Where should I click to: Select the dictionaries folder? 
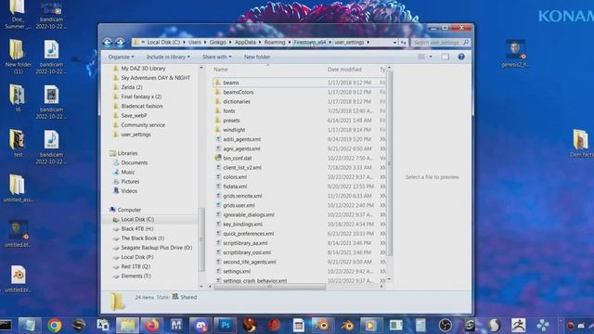point(237,101)
